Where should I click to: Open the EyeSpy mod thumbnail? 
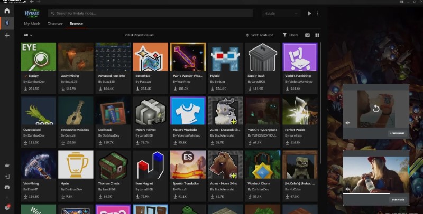38,57
